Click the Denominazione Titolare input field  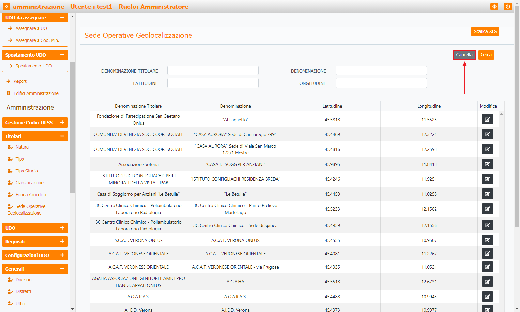point(213,70)
